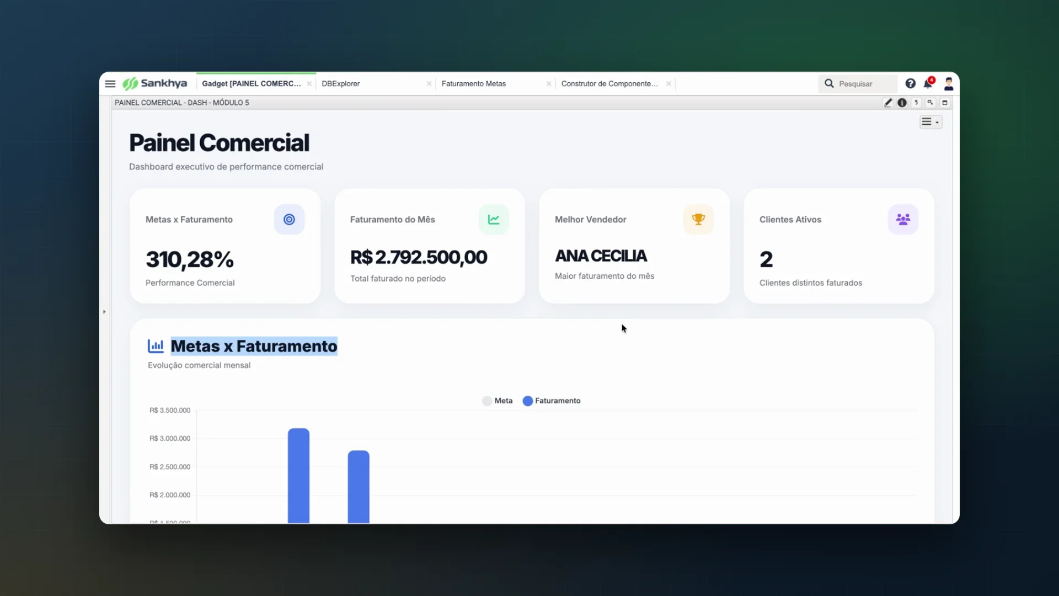The width and height of the screenshot is (1059, 596).
Task: Click the magnifier search icon
Action: click(829, 83)
